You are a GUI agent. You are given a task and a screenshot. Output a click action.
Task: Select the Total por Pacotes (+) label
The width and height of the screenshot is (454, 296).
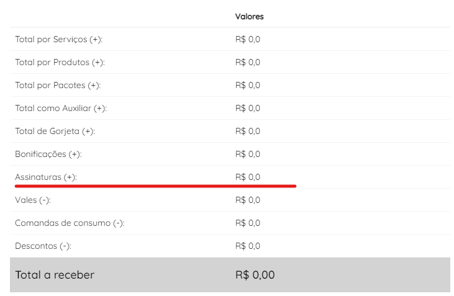point(58,86)
